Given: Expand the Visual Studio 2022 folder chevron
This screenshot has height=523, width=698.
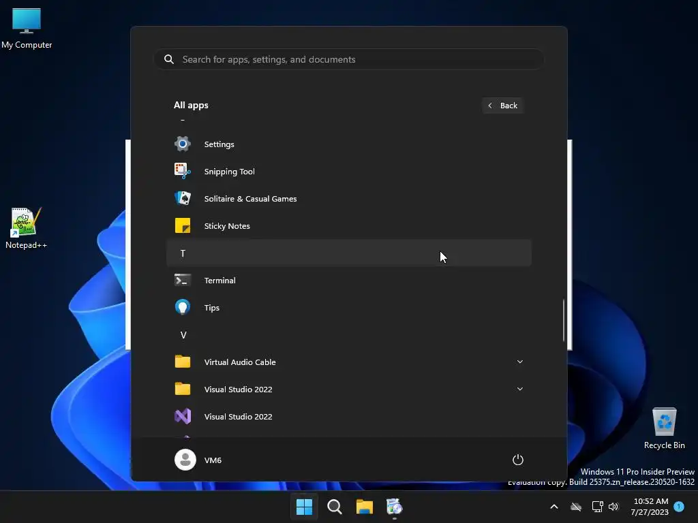Looking at the screenshot, I should (x=520, y=389).
